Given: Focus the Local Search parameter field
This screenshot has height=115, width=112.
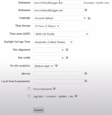Looking at the screenshot, I should [58, 81].
